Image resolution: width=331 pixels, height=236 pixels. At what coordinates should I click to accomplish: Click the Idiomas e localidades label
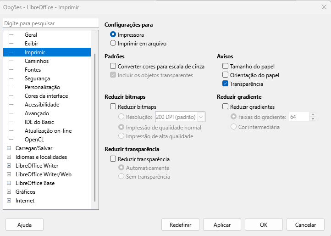point(41,157)
